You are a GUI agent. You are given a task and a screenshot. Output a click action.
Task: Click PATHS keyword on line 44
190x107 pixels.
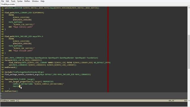pyautogui.click(x=11, y=39)
